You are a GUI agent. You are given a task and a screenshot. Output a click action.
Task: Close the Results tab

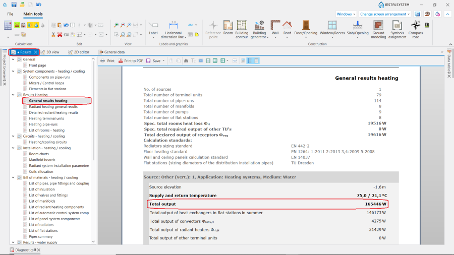(36, 52)
